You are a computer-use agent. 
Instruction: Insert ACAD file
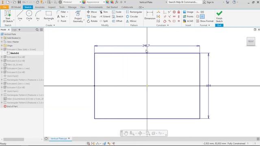[188, 21]
